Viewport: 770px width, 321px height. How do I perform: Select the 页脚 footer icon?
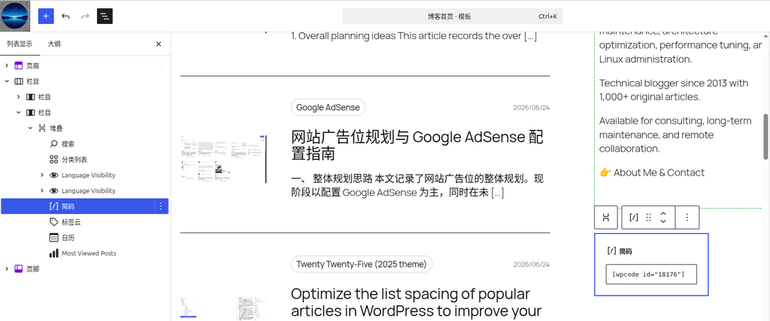coord(19,268)
